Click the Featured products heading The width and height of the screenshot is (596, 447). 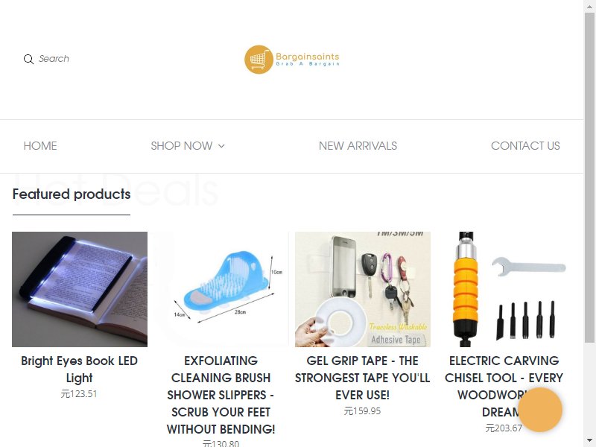click(x=72, y=194)
